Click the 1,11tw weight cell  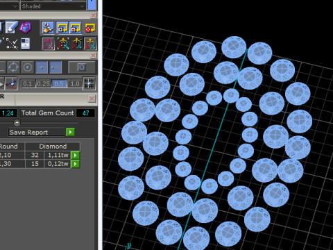(58, 155)
